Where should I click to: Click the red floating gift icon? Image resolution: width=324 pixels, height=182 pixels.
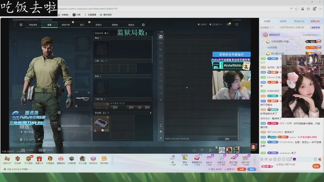pyautogui.click(x=253, y=147)
